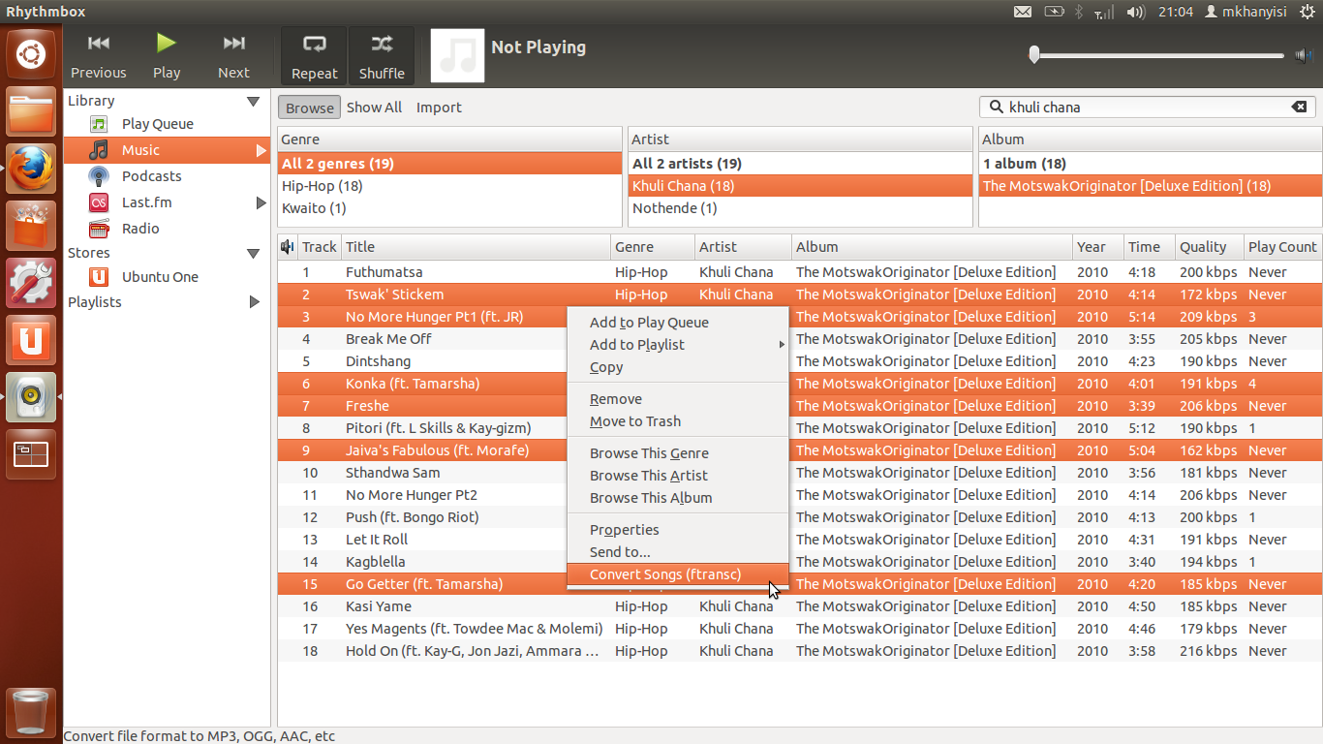Toggle Shuffle mode
The image size is (1323, 744).
click(x=382, y=56)
